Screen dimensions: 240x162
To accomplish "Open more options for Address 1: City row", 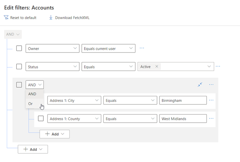I will click(211, 100).
